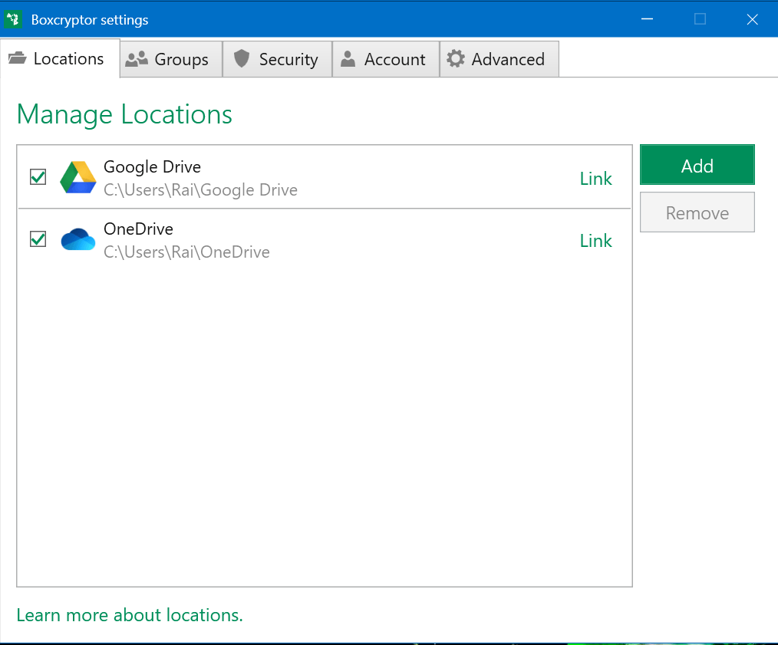Click Link for OneDrive
This screenshot has width=778, height=645.
[596, 241]
